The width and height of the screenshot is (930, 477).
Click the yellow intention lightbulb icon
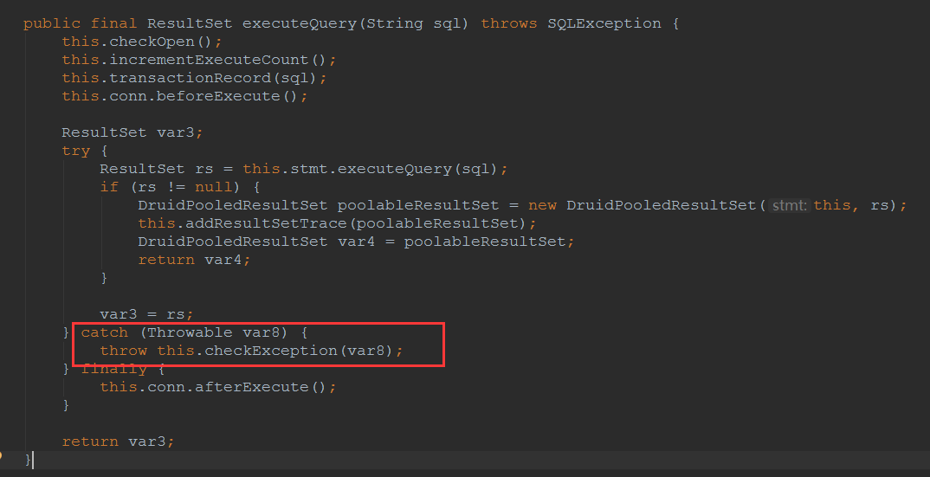2,454
